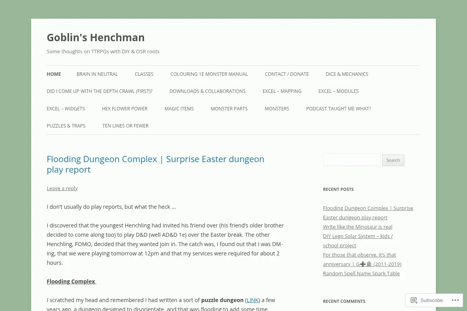Open recent post For those that observe anniversary

coord(362,259)
